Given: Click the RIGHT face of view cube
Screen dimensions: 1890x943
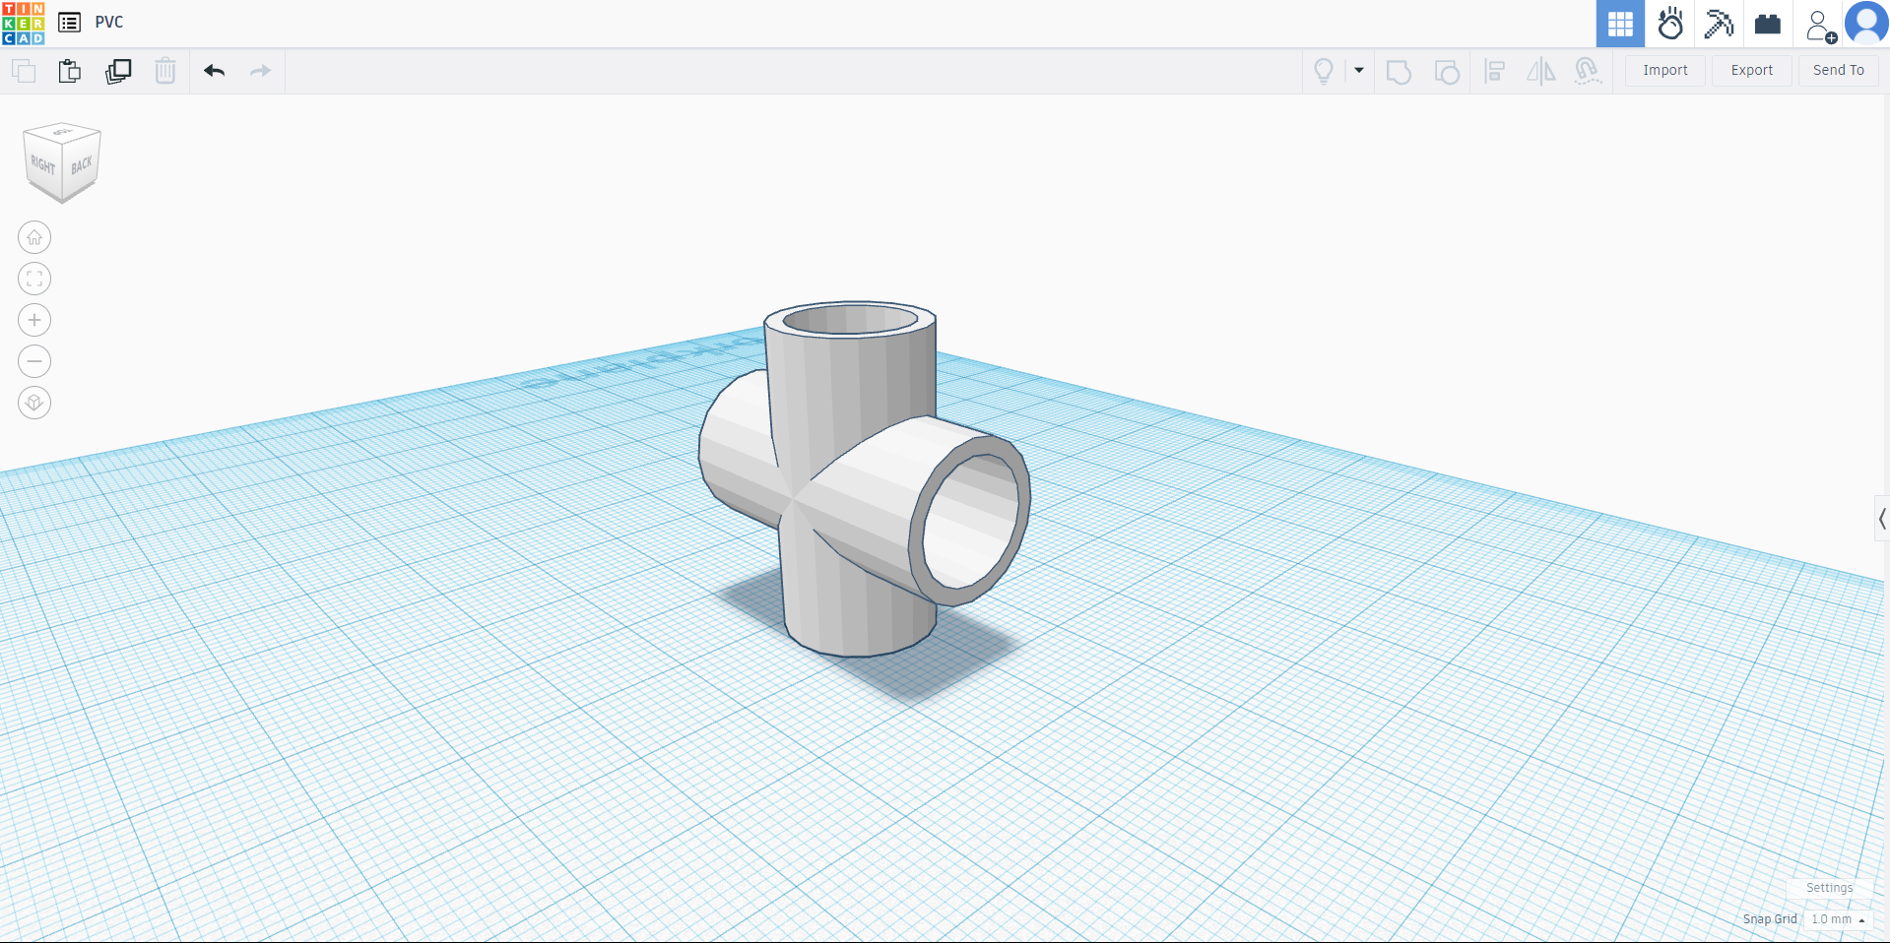Looking at the screenshot, I should pos(43,165).
